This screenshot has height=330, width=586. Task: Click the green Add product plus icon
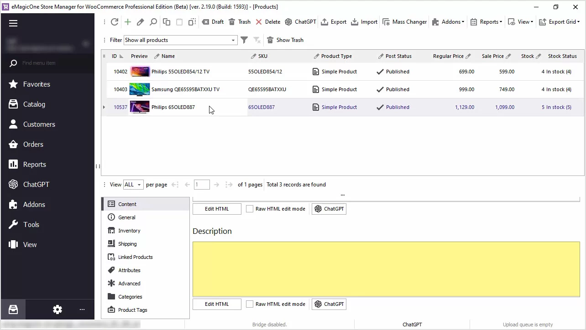point(128,22)
